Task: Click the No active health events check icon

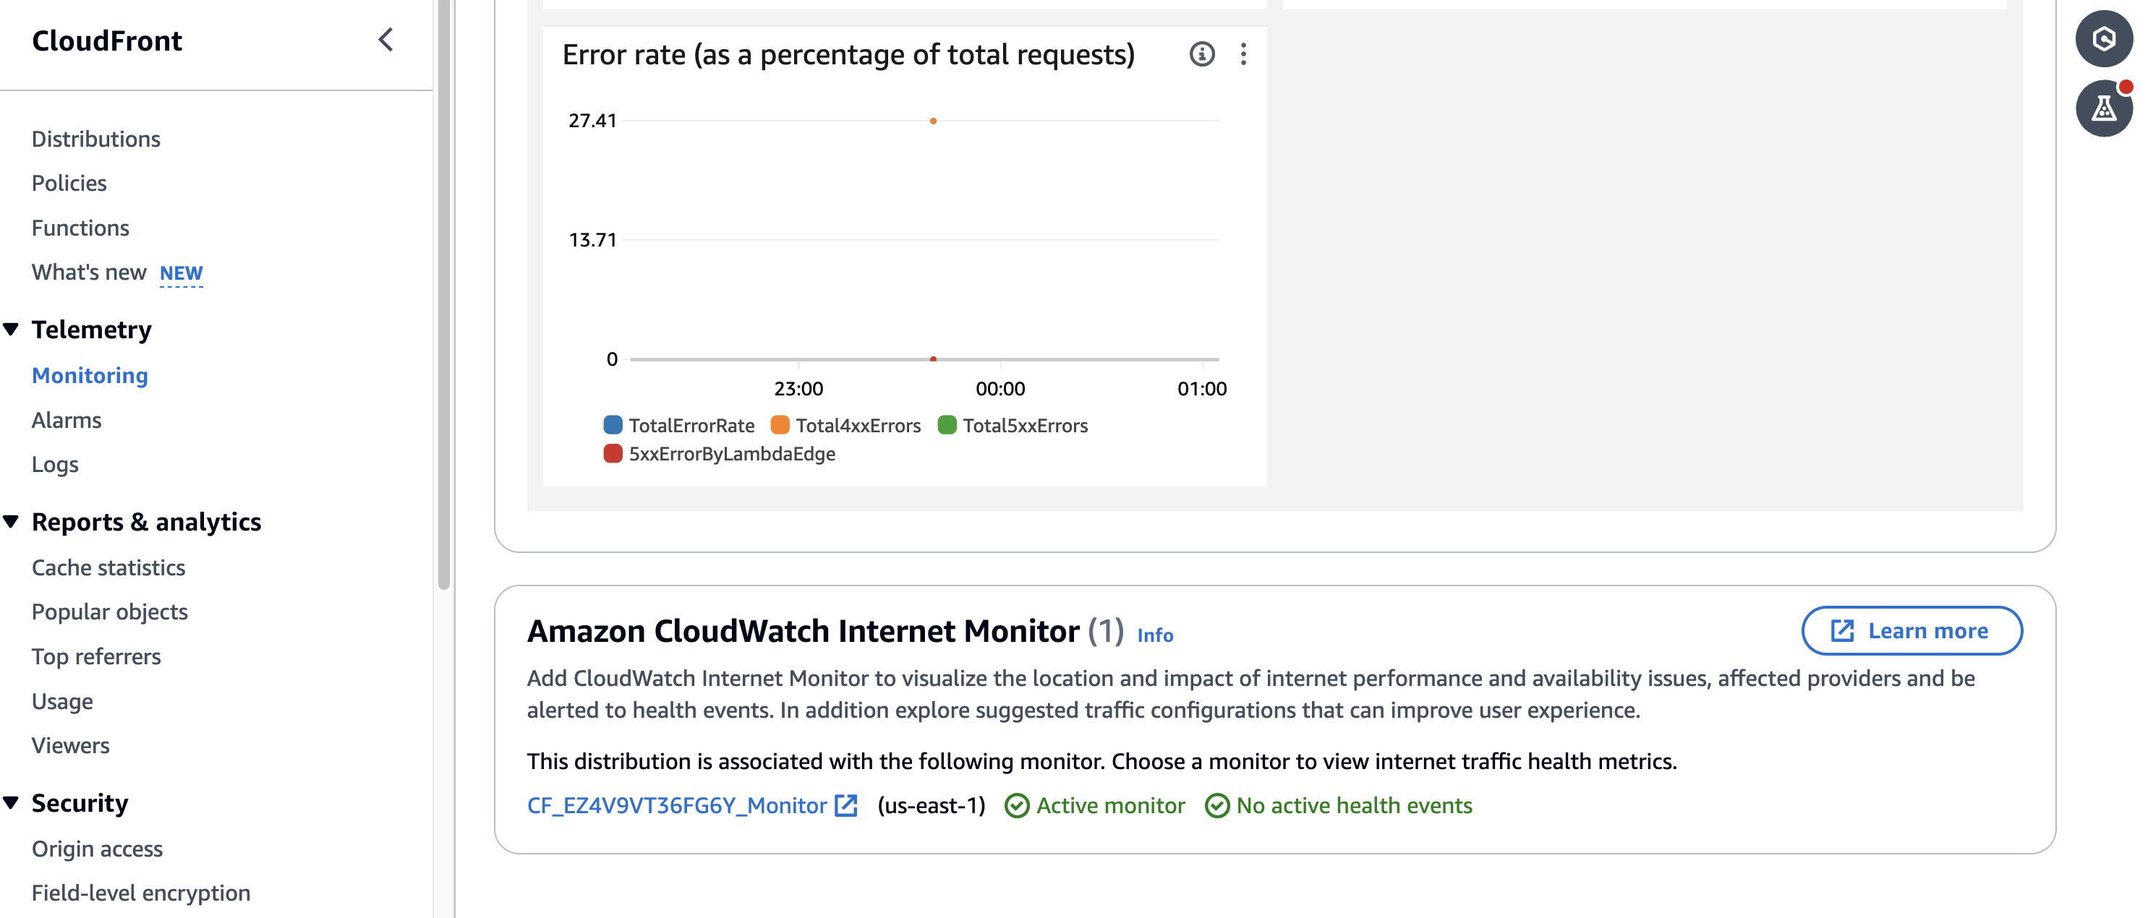Action: (x=1217, y=805)
